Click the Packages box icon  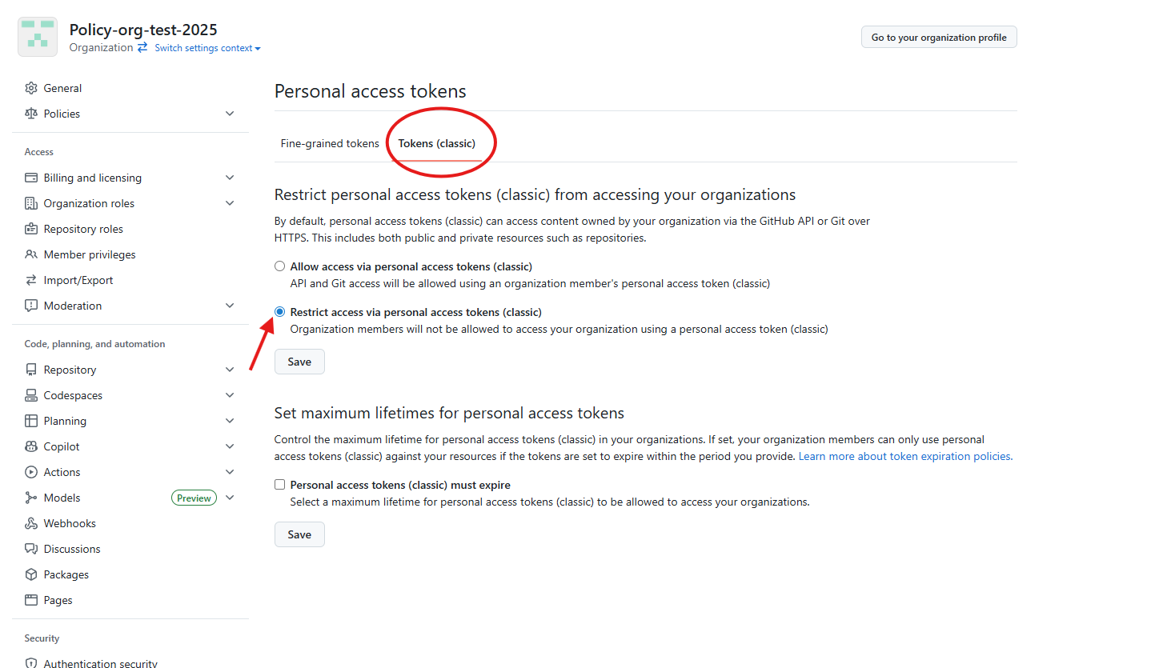(31, 574)
